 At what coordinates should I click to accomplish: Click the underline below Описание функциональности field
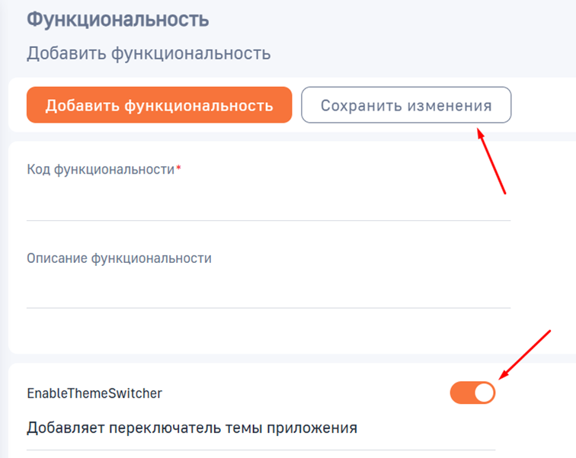268,308
